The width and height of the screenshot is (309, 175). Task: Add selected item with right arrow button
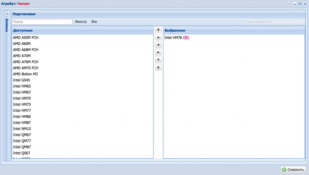[158, 45]
